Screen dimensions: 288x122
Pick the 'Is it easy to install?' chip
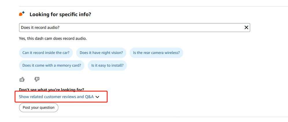click(x=107, y=65)
